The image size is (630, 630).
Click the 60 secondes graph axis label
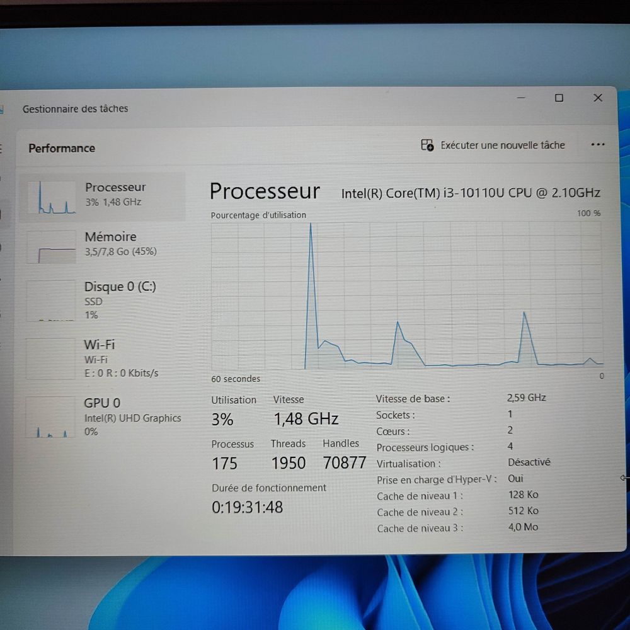(x=236, y=379)
